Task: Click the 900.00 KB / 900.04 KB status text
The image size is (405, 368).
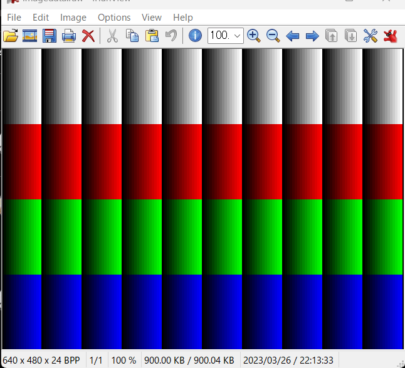Action: point(189,360)
